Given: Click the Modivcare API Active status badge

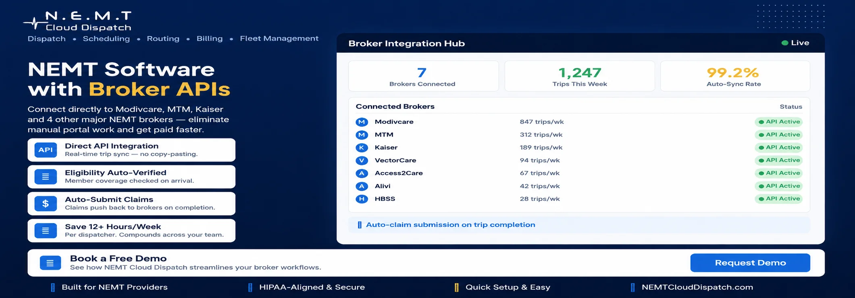Looking at the screenshot, I should click(x=779, y=122).
